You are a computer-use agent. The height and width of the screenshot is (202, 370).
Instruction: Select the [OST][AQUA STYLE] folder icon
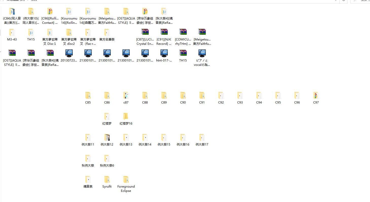[126, 12]
